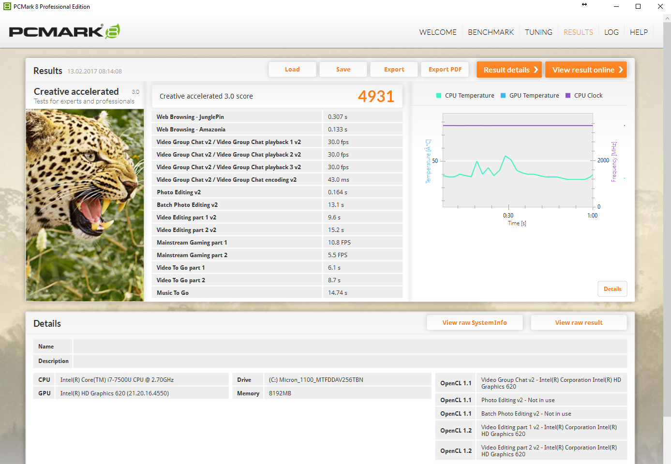Image resolution: width=671 pixels, height=464 pixels.
Task: Click the leopard benchmark thumbnail
Action: [85, 205]
